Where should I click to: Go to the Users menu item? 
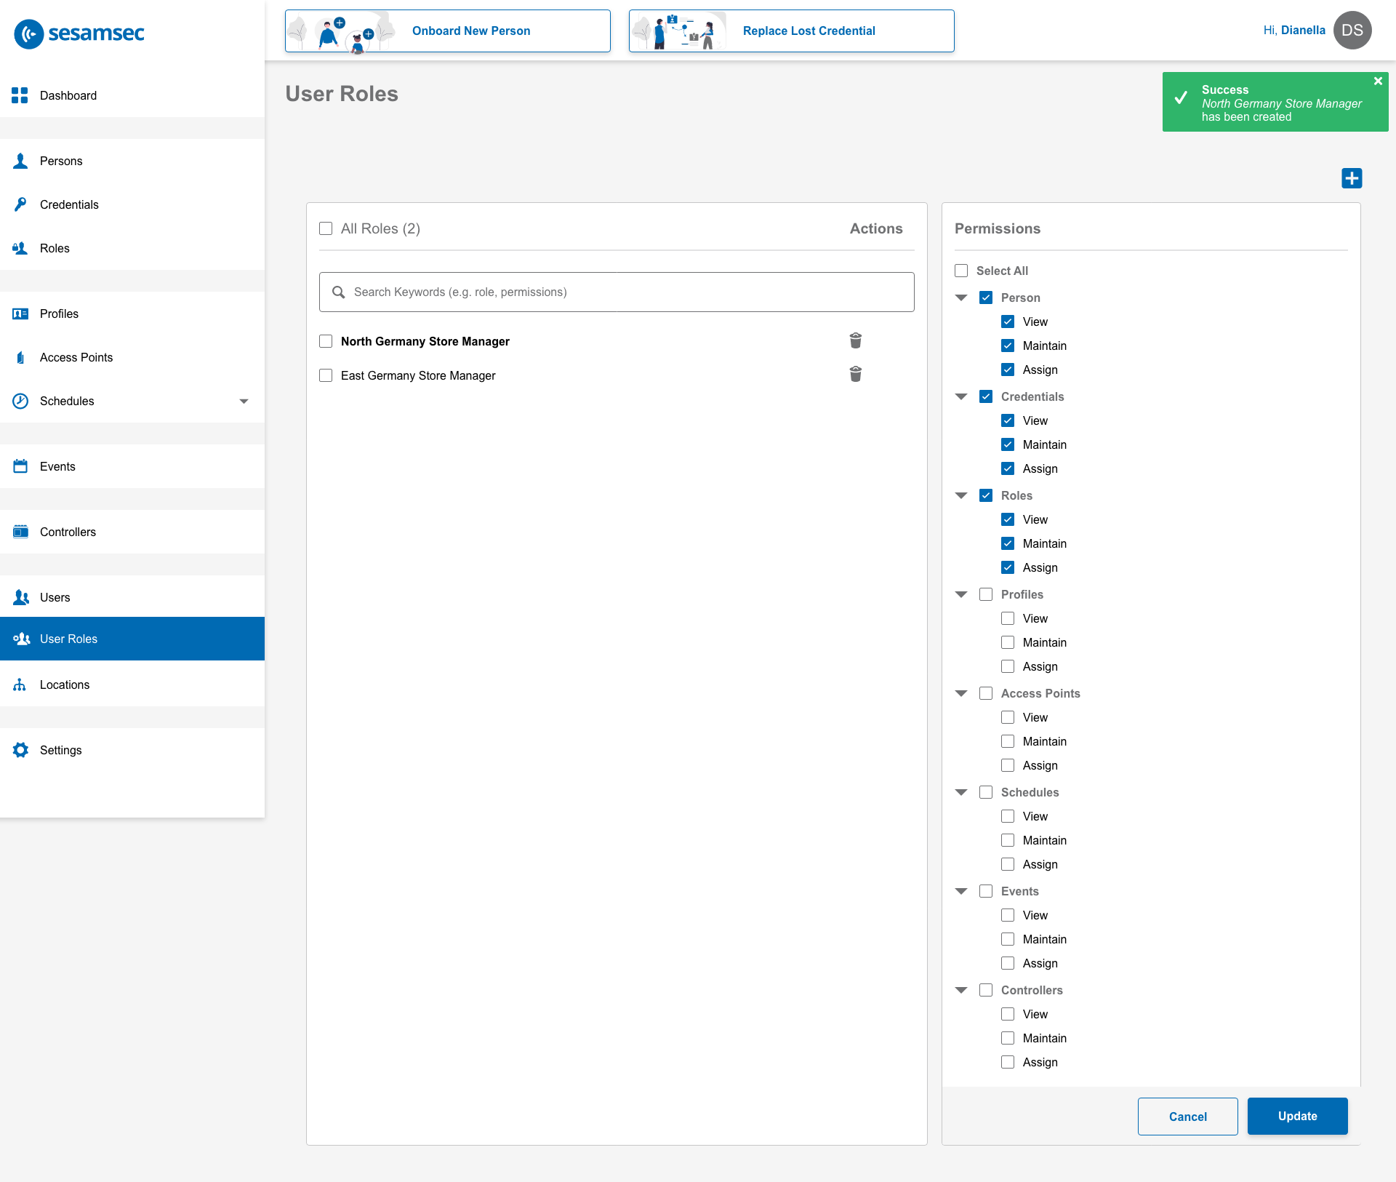pos(55,597)
